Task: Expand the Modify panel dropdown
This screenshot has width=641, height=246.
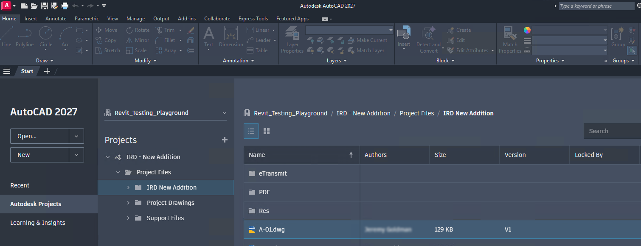Action: point(146,61)
